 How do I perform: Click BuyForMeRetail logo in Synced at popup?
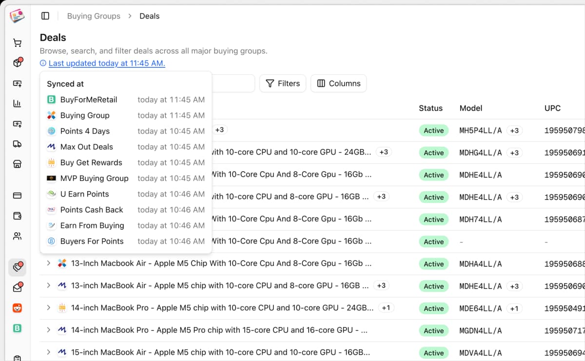coord(51,100)
